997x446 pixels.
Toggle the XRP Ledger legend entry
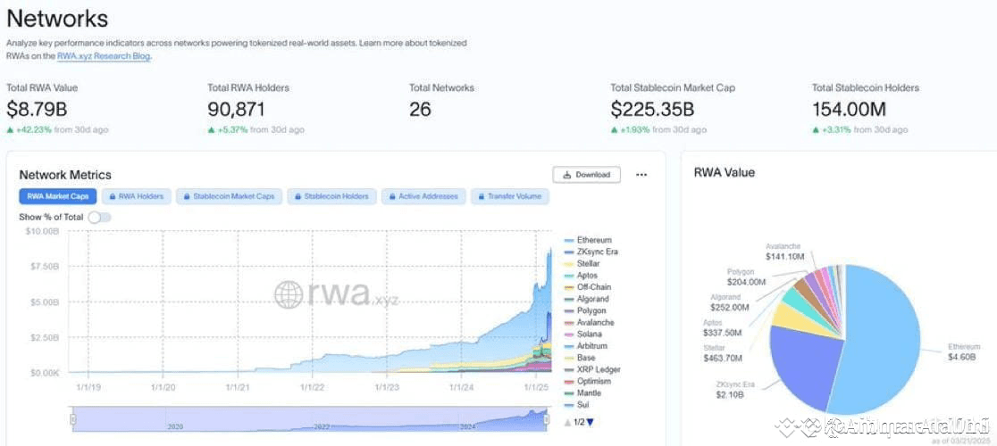click(x=592, y=369)
